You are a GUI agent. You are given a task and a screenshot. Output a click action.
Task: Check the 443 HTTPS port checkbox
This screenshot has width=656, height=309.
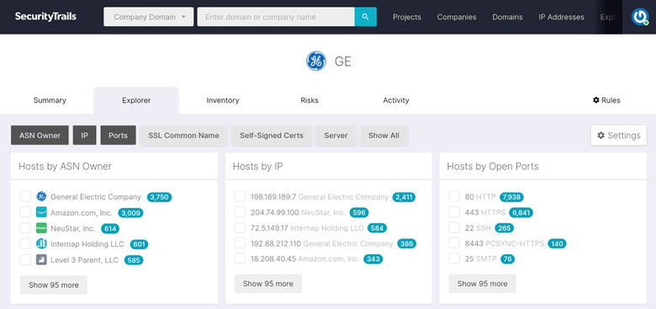(454, 212)
